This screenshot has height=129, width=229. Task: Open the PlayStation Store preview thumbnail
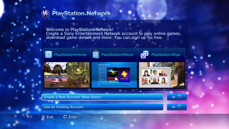(114, 75)
